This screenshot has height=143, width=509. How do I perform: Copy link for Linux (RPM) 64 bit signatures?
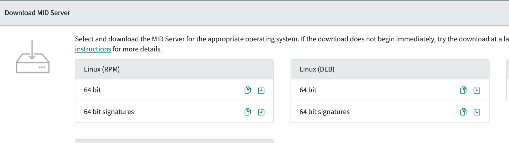tap(247, 112)
